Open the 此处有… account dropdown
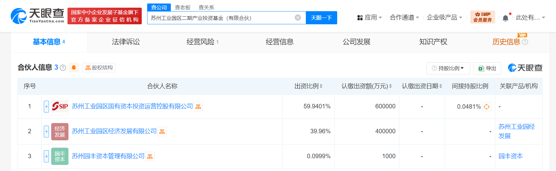 (530, 18)
